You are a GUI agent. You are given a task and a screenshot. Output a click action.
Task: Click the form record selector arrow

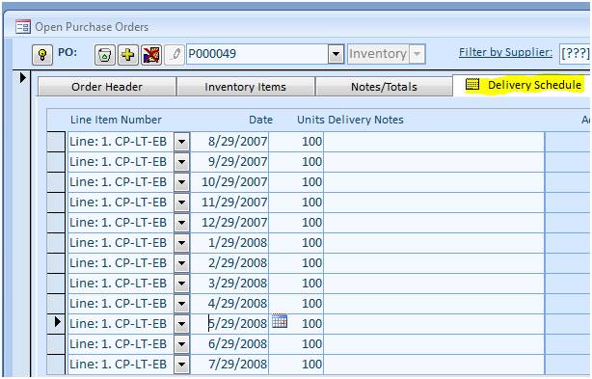[22, 78]
